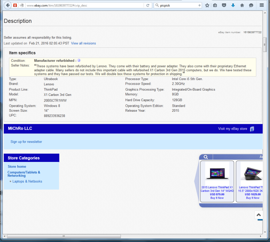Open the downloads arrow icon
The image size is (270, 242).
233,5
